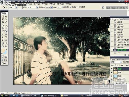Image resolution: width=129 pixels, height=97 pixels.
Task: Open the layer blend mode dropdown
Action: click(x=116, y=62)
